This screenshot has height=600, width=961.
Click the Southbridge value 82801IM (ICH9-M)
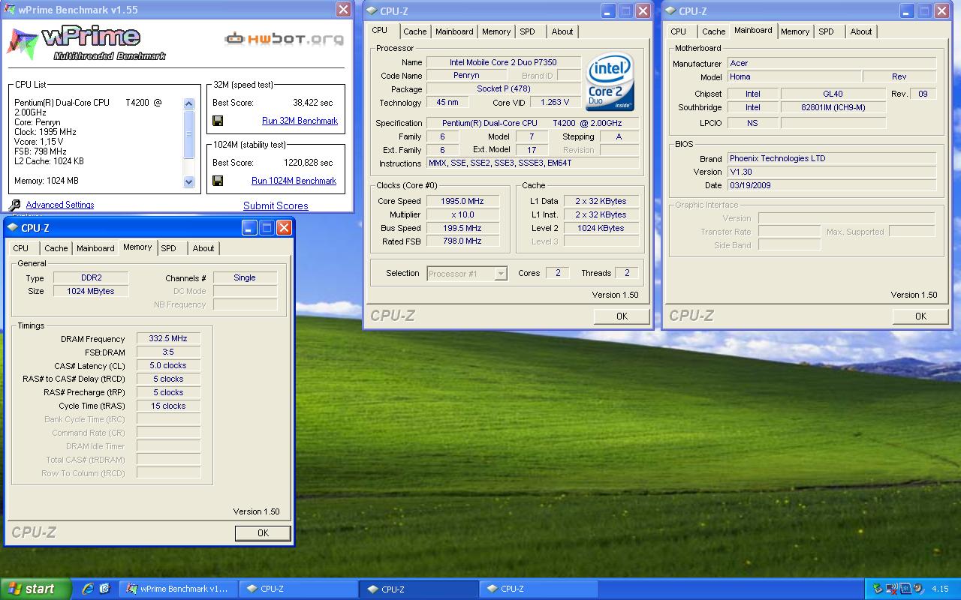[x=833, y=107]
